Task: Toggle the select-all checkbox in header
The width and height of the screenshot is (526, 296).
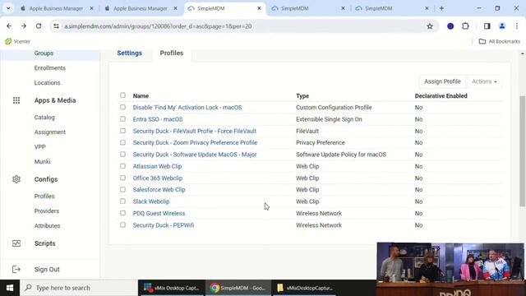Action: click(x=122, y=95)
